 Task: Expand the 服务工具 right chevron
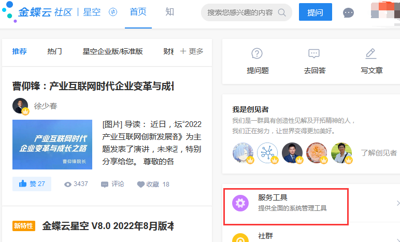click(397, 203)
